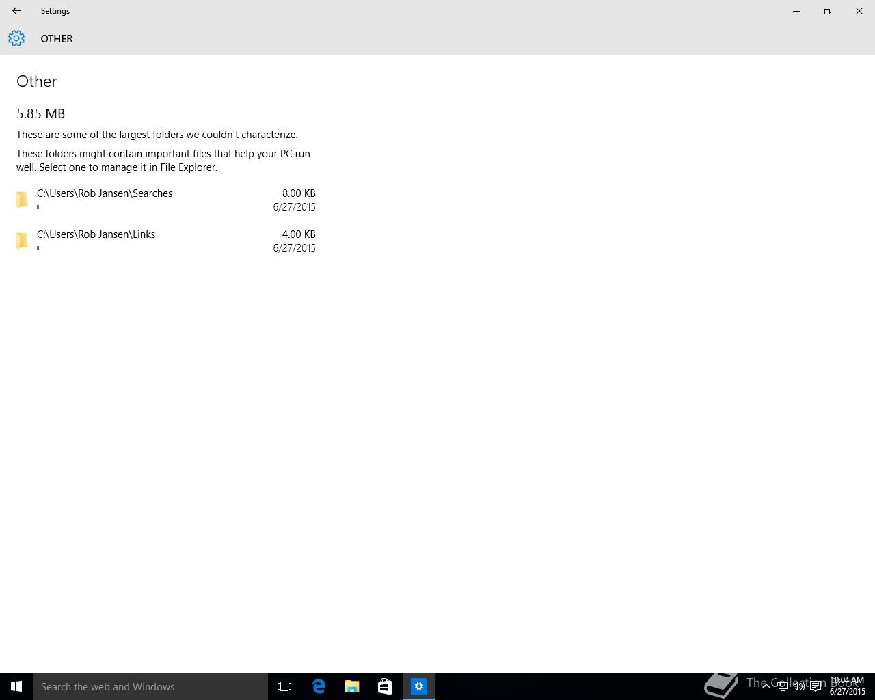Show hidden system tray icons

766,686
